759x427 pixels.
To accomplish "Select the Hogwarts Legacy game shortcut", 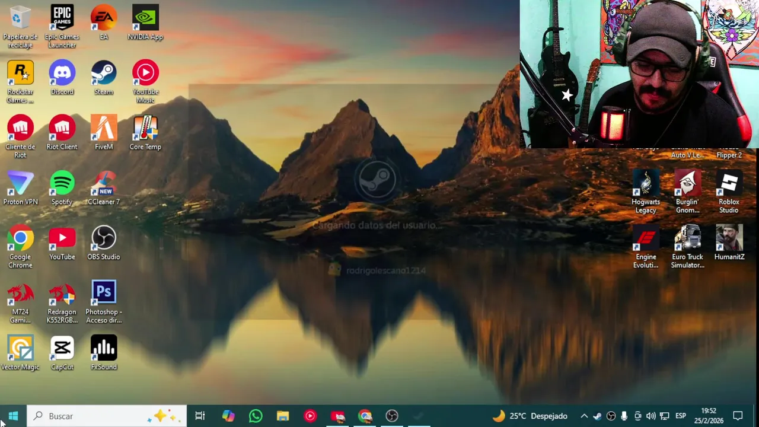I will 646,192.
